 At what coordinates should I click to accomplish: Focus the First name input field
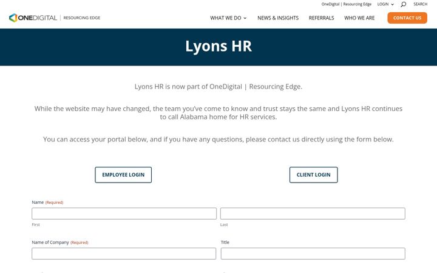(124, 214)
